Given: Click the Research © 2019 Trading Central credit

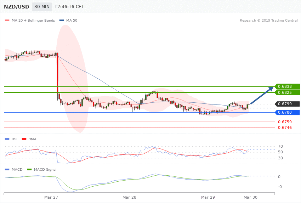Looking at the screenshot, I should tap(268, 20).
